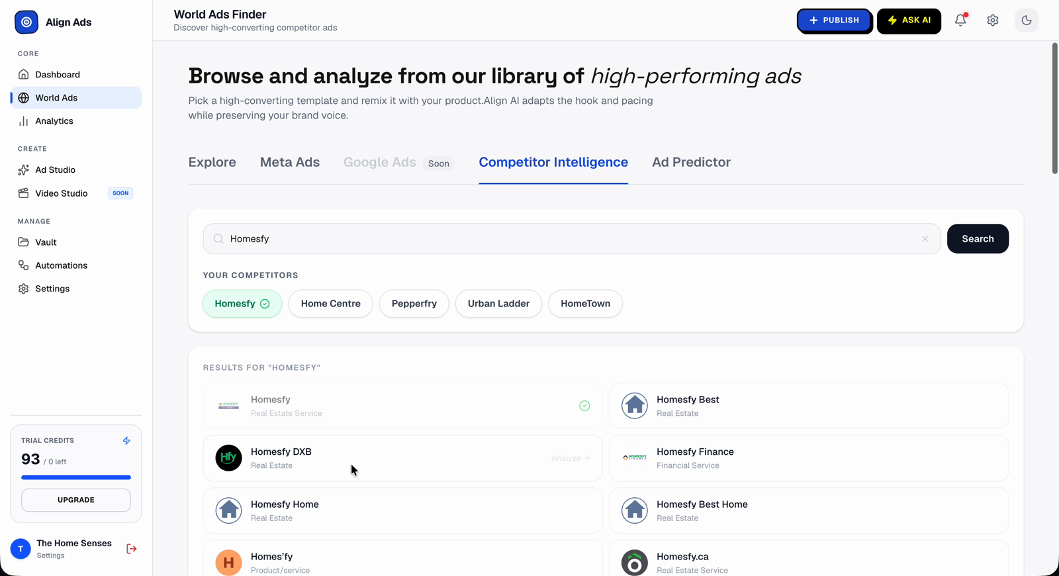Click the Homesfy Home result name
This screenshot has height=576, width=1059.
pyautogui.click(x=285, y=504)
